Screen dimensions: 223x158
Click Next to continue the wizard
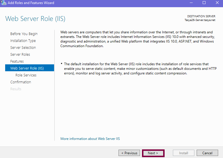click(x=153, y=153)
